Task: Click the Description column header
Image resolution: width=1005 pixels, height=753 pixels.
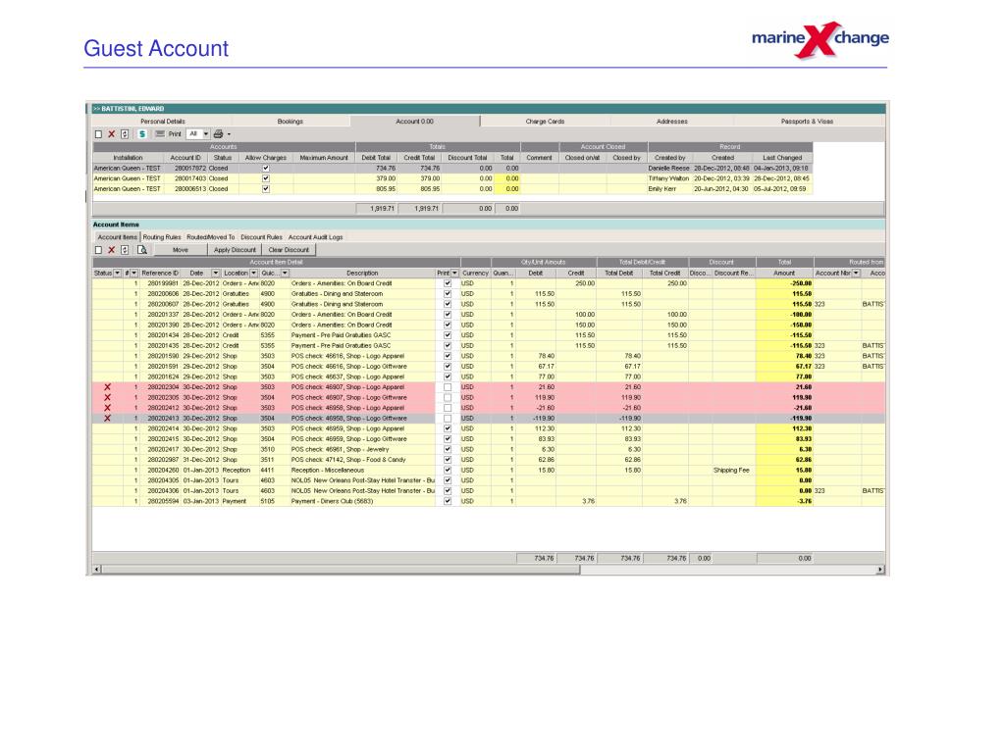Action: pos(362,274)
